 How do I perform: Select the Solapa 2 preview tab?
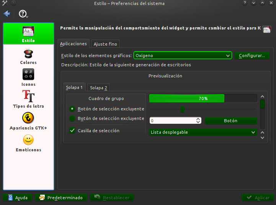click(x=99, y=88)
